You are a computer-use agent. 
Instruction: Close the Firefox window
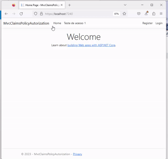tap(161, 5)
